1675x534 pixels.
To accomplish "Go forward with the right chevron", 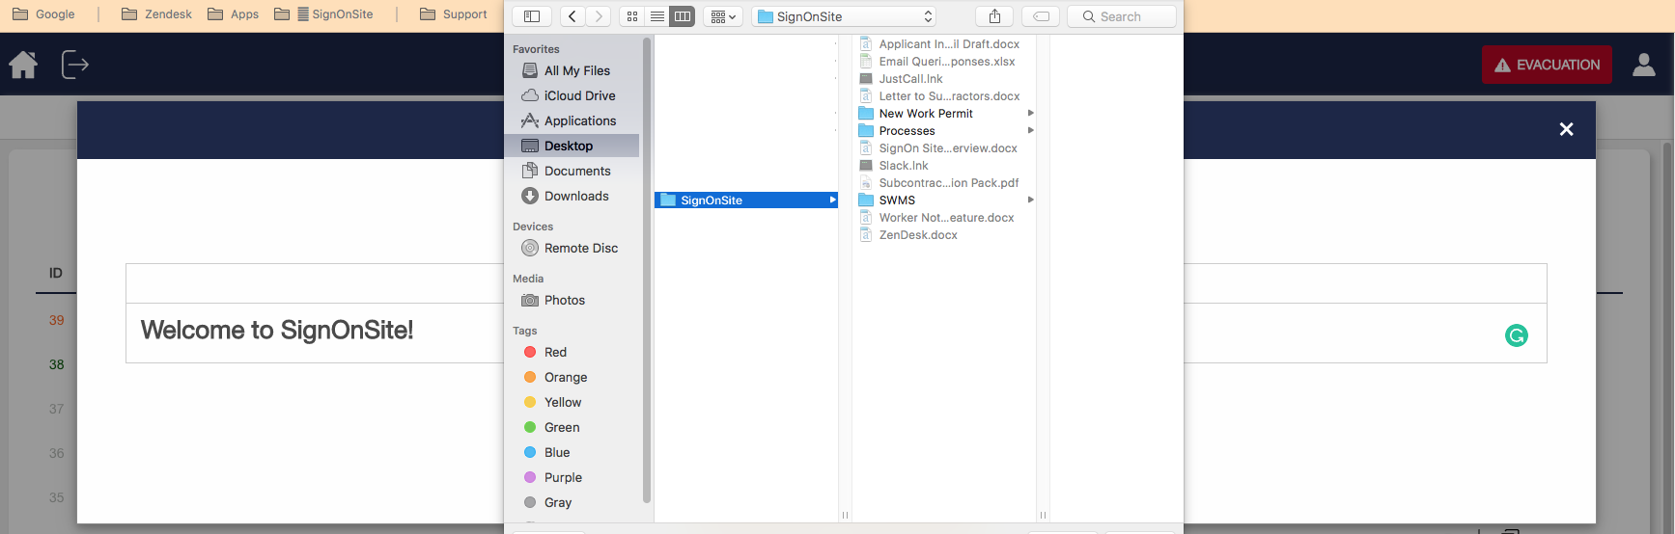I will tap(599, 16).
